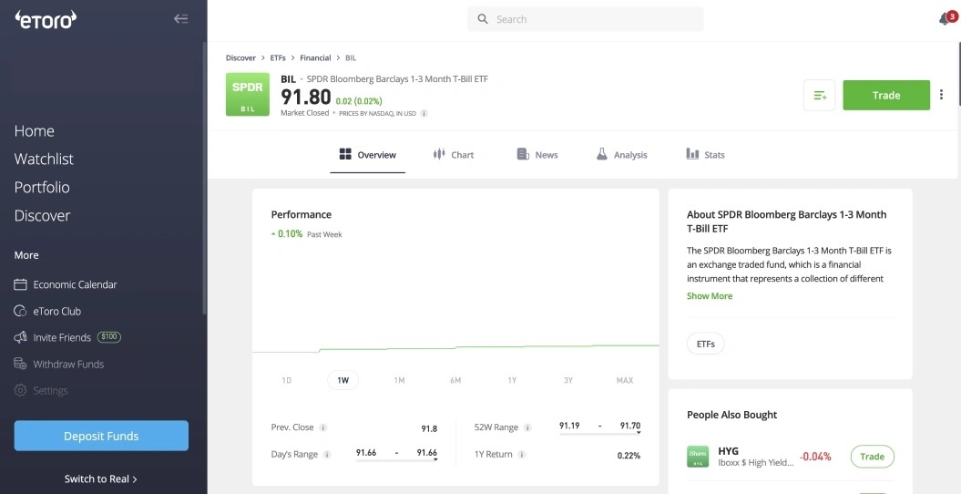Switch to the Chart tab

point(454,155)
